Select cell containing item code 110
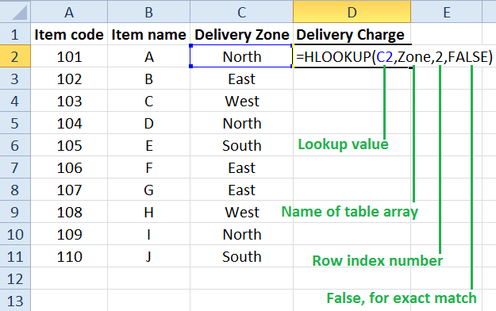 tap(69, 256)
